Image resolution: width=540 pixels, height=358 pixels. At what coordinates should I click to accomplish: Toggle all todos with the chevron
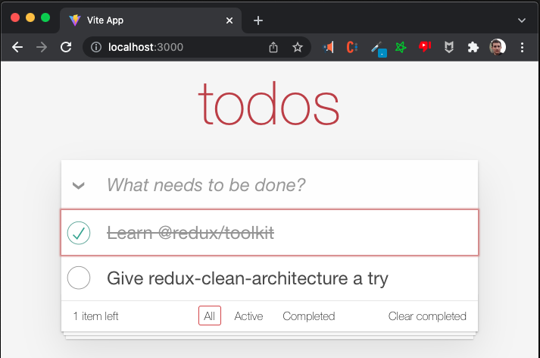79,186
